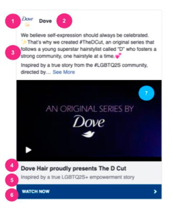Viewport: 172px width, 211px height.
Task: Click headline Dove Hair proudly presents The D Cut
Action: point(74,168)
